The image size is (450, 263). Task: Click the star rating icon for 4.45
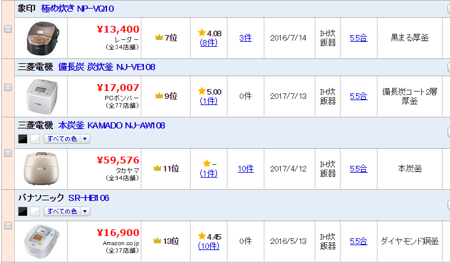(x=202, y=236)
